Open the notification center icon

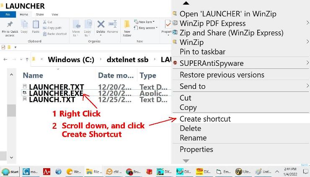pos(305,172)
